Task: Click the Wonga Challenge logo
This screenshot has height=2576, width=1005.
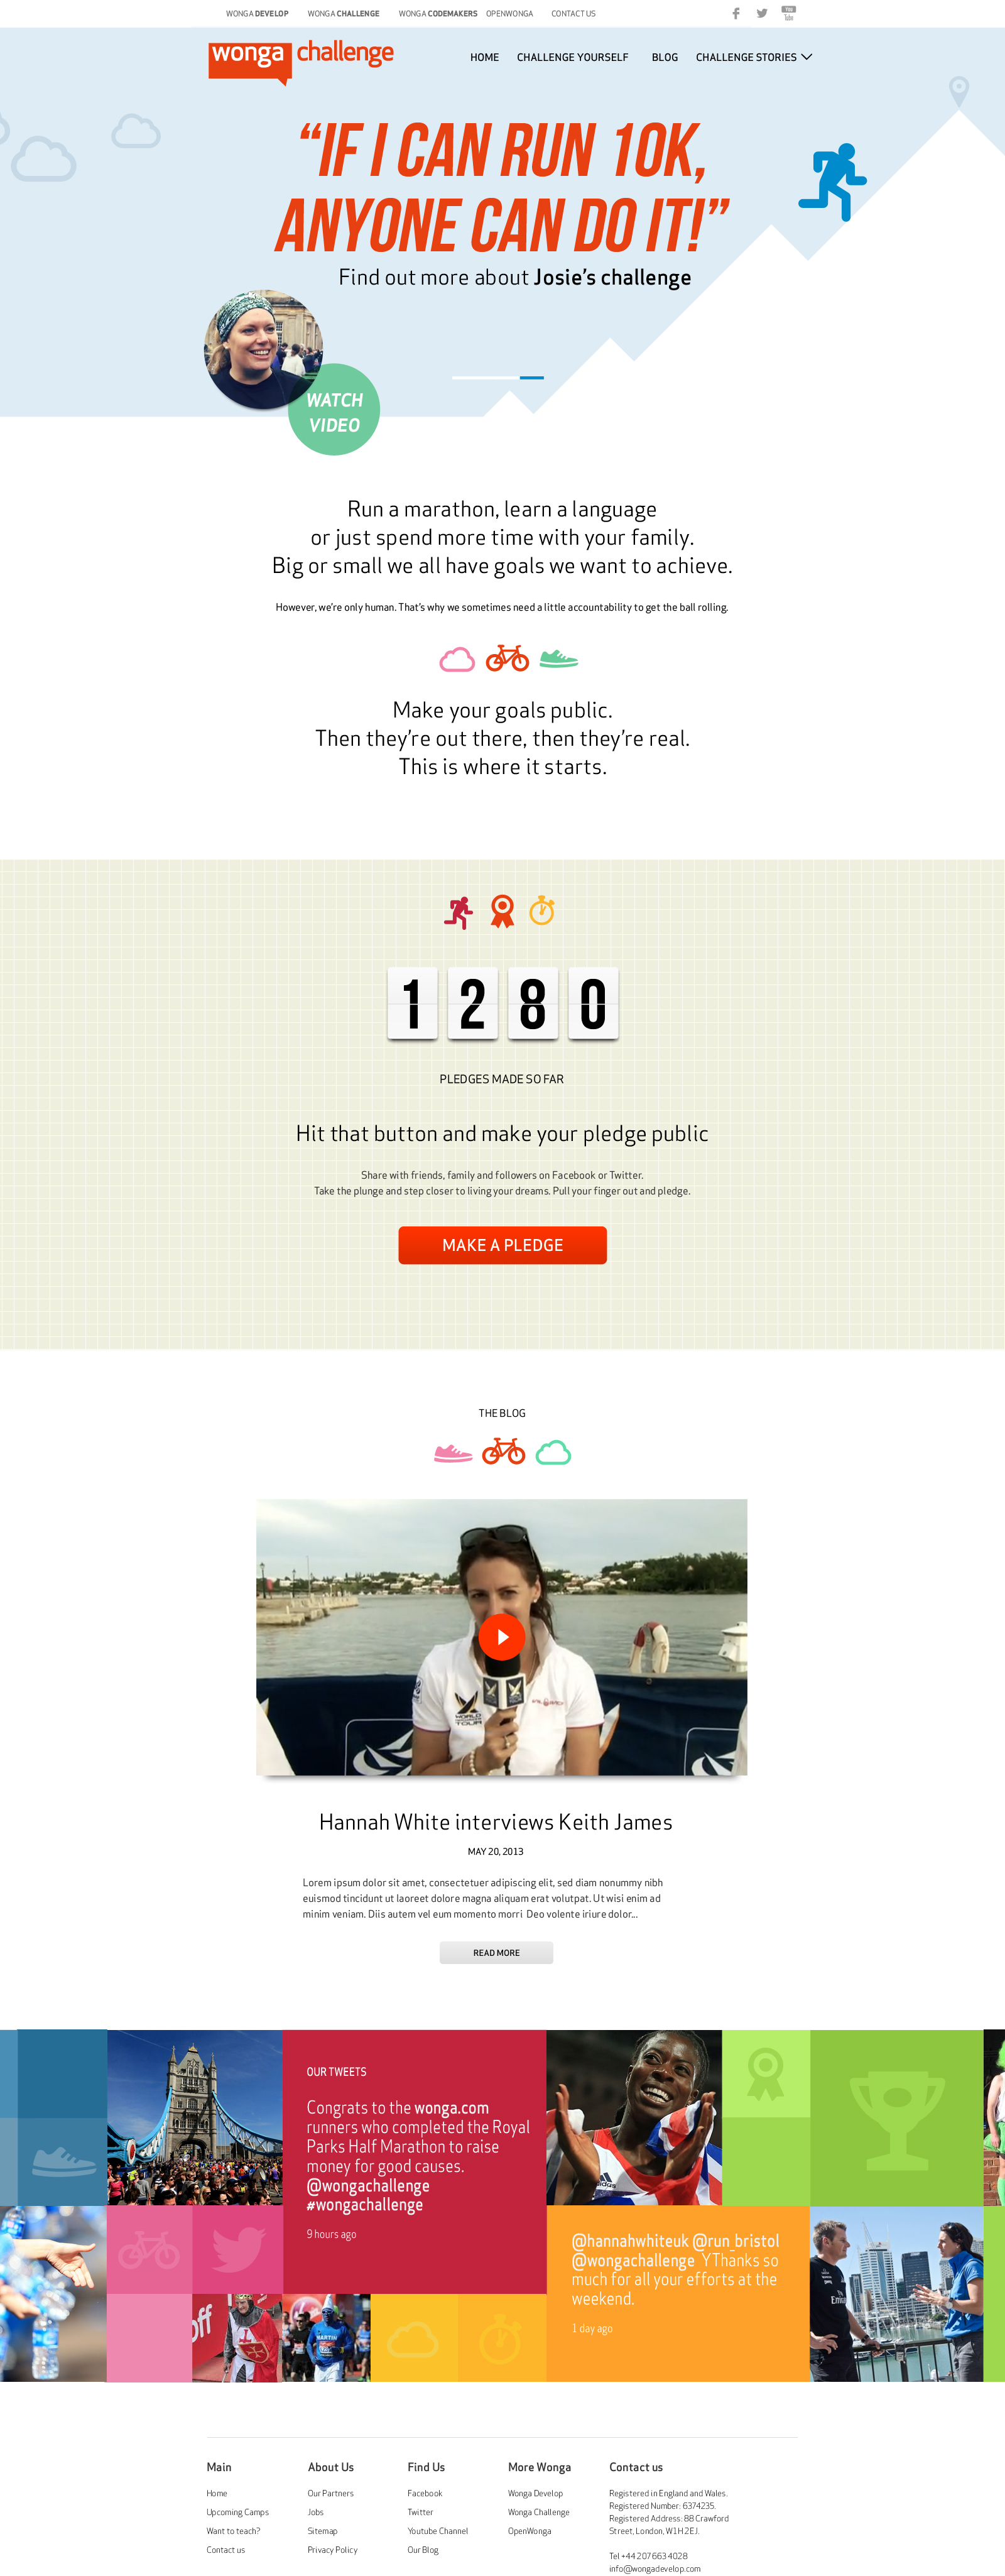Action: (x=301, y=60)
